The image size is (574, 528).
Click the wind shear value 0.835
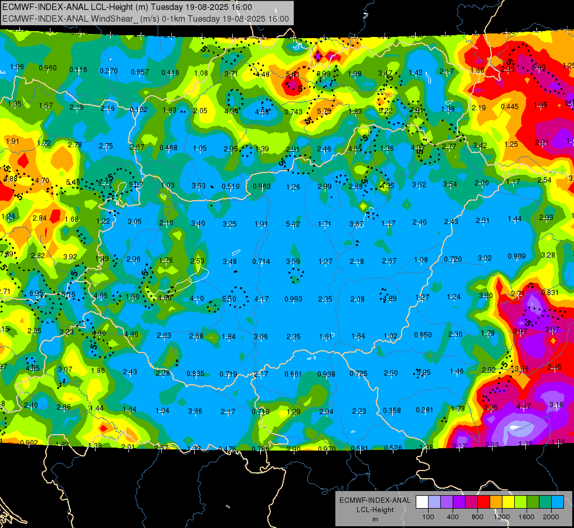[195, 374]
